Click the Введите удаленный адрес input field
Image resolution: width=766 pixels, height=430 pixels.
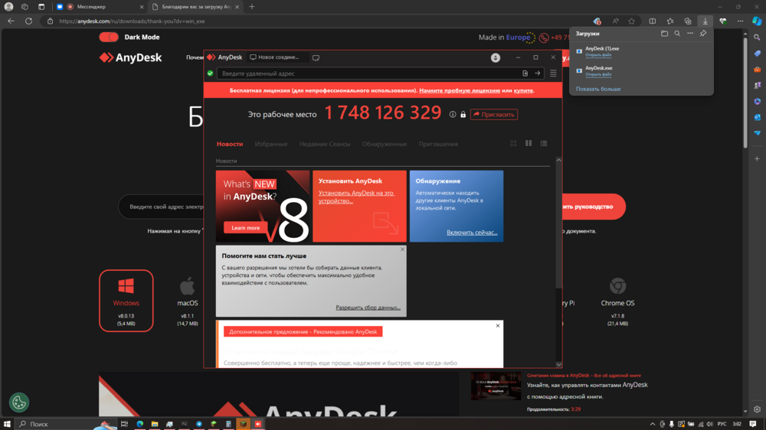pos(369,73)
